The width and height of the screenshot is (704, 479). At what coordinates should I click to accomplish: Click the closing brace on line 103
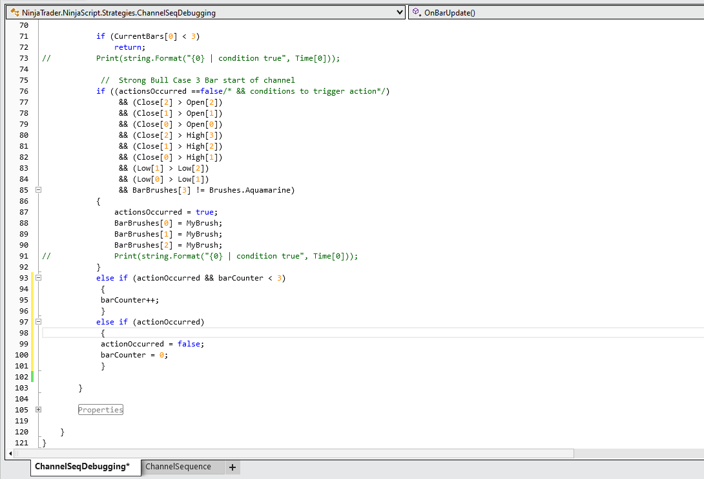tap(80, 388)
